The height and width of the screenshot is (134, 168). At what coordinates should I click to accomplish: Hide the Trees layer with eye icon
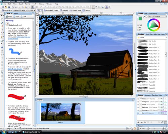pyautogui.click(x=161, y=98)
